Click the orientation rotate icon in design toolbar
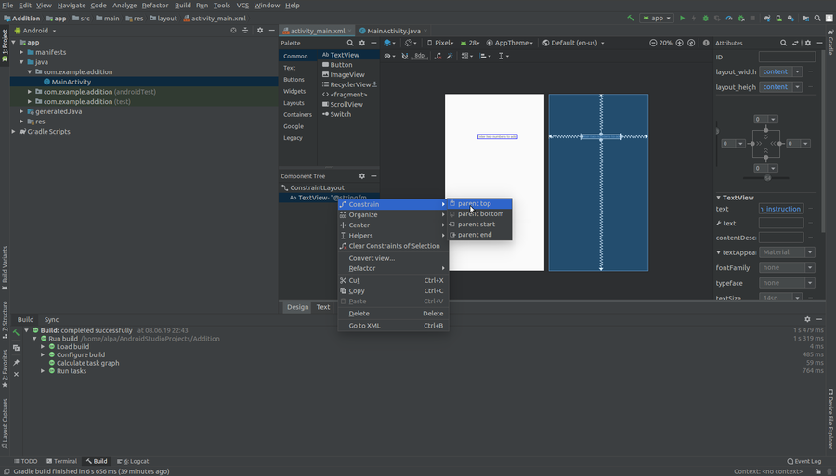This screenshot has width=836, height=476. [x=411, y=43]
